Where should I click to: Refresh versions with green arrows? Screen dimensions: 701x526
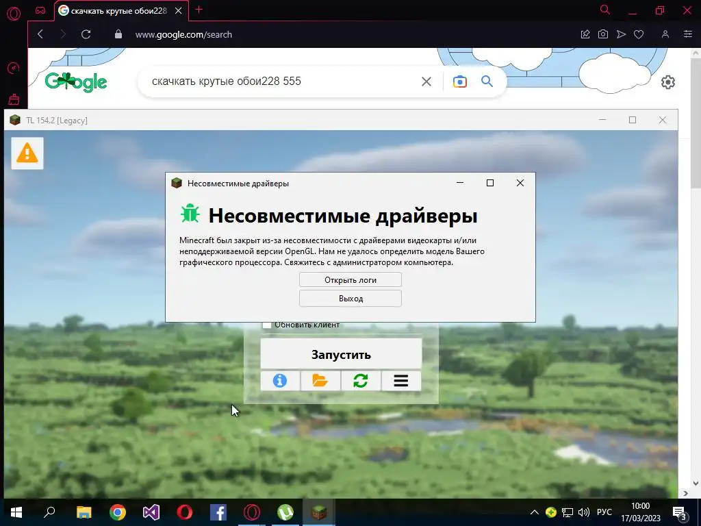(360, 381)
